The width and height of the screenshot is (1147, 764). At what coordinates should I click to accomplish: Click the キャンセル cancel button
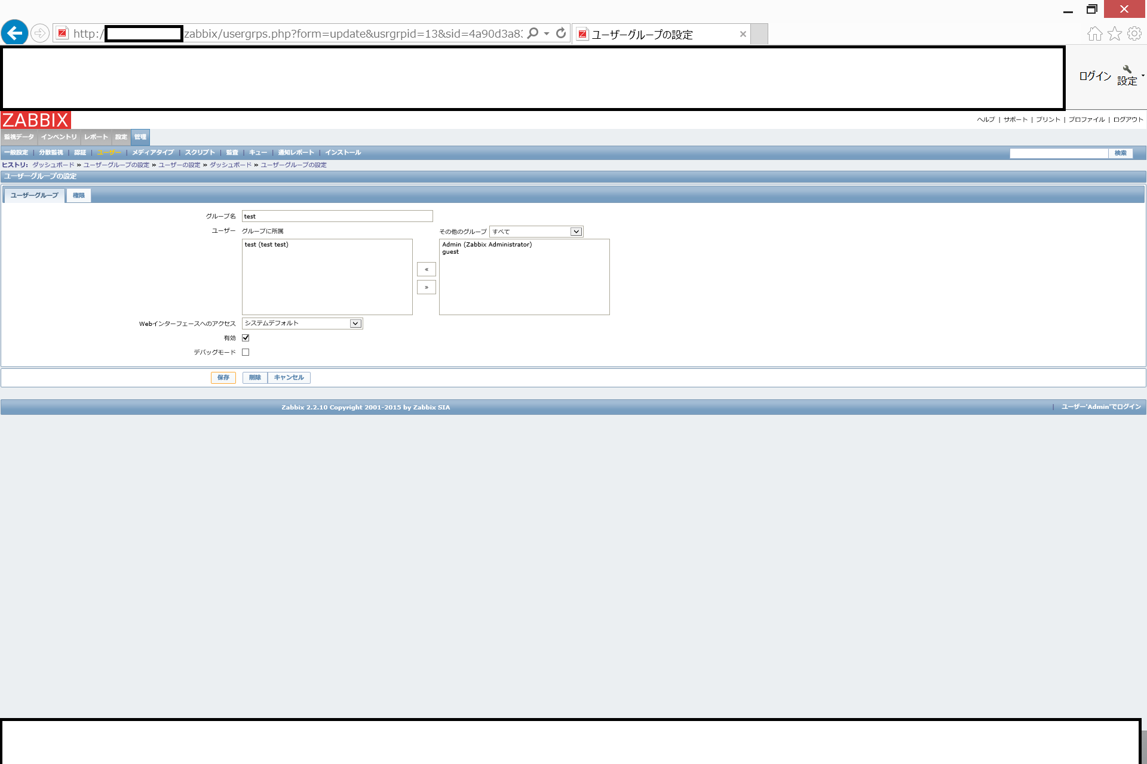289,378
